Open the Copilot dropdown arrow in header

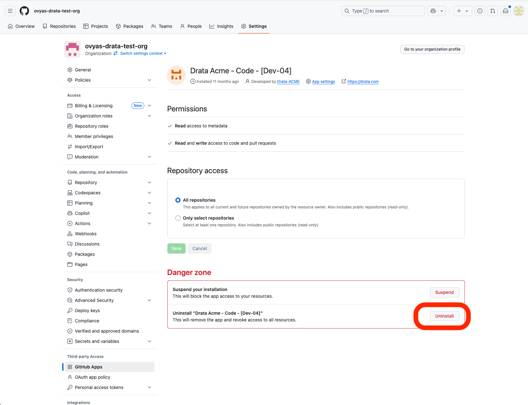[x=442, y=11]
